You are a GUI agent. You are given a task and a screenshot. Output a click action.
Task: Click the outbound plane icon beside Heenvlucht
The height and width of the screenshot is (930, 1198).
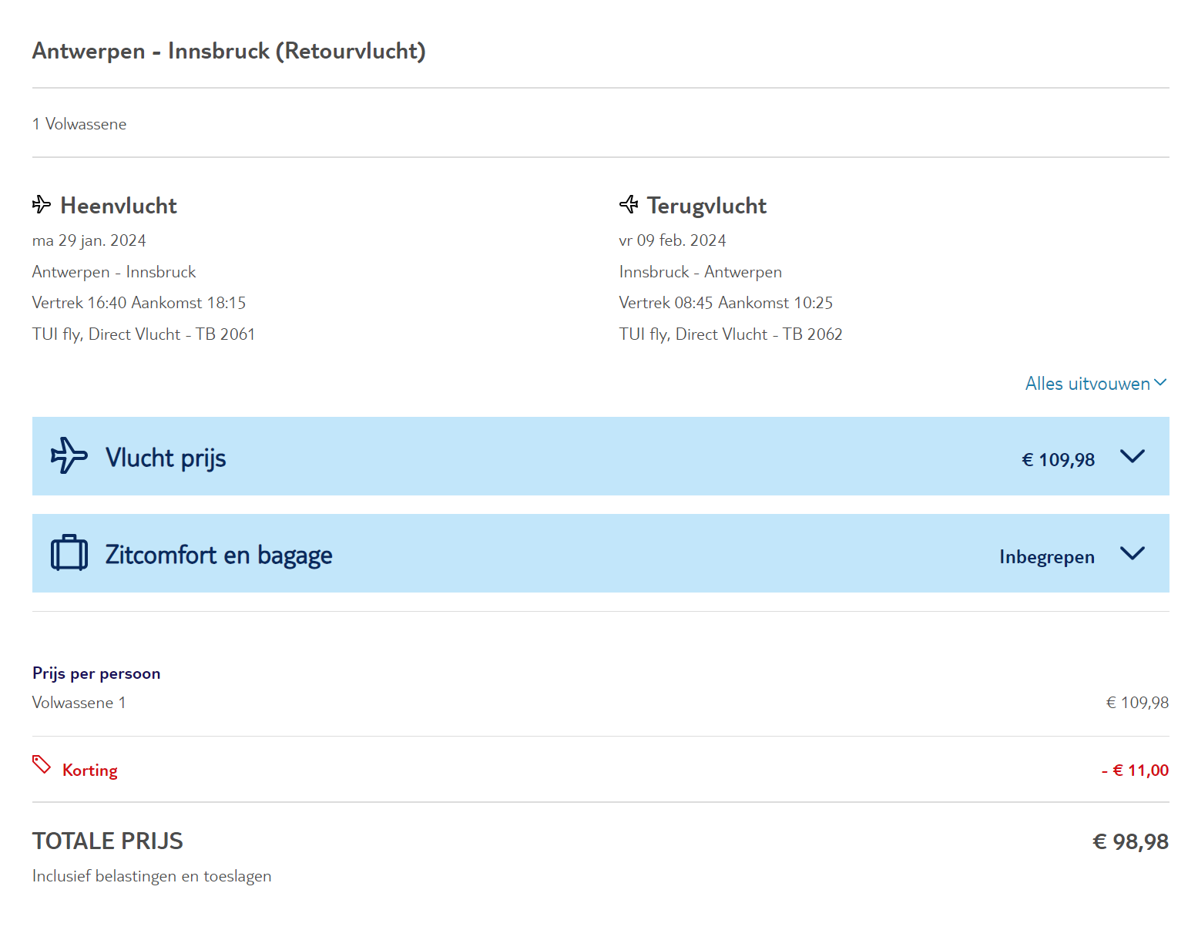[42, 204]
